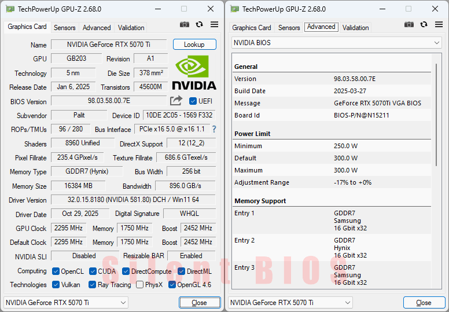The height and width of the screenshot is (312, 449).
Task: Open Validation tab in right window
Action: [x=355, y=28]
